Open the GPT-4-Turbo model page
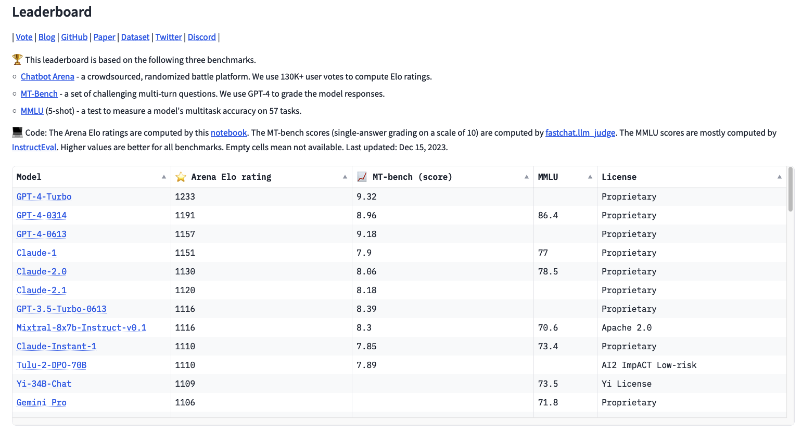The image size is (802, 434). (x=44, y=197)
